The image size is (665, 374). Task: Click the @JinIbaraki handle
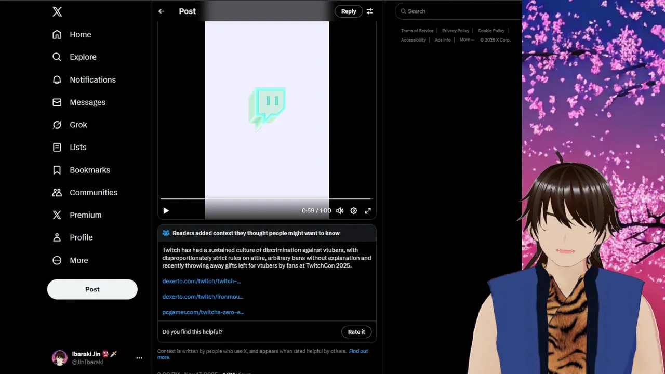click(88, 362)
